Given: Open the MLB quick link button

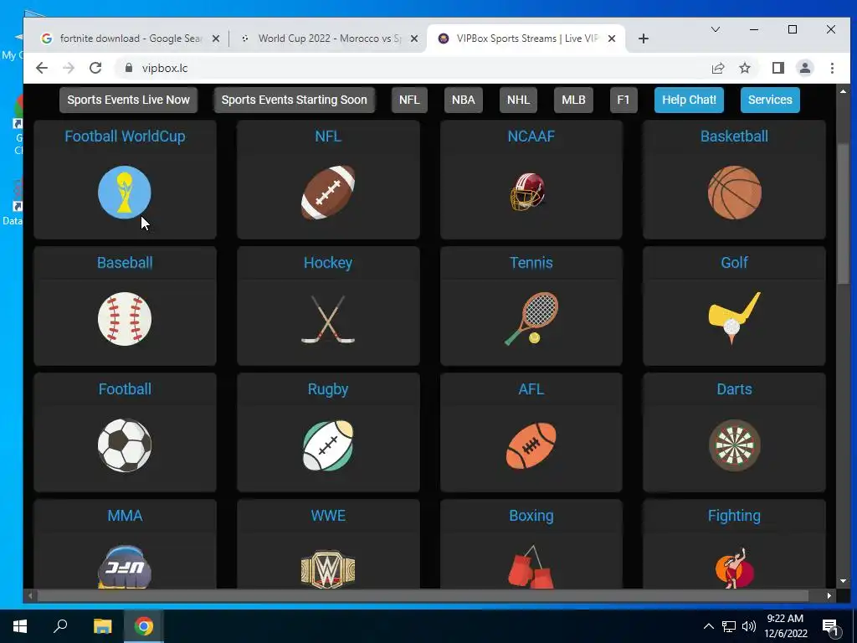Looking at the screenshot, I should click(x=573, y=100).
